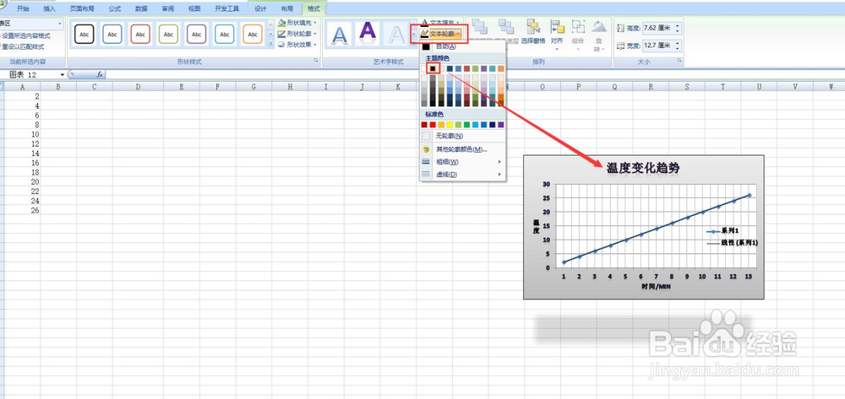Select the 时间/MIN axis title
This screenshot has width=845, height=399.
click(x=656, y=287)
